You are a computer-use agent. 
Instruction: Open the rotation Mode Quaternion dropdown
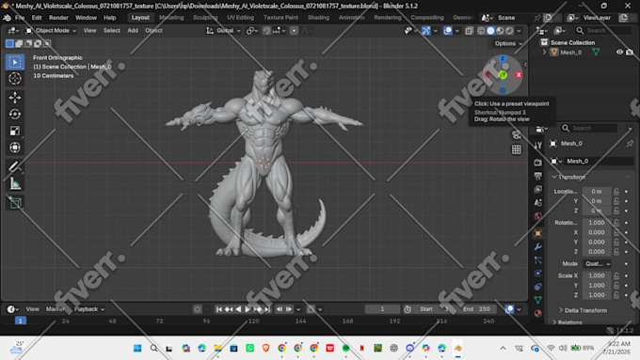(x=597, y=264)
